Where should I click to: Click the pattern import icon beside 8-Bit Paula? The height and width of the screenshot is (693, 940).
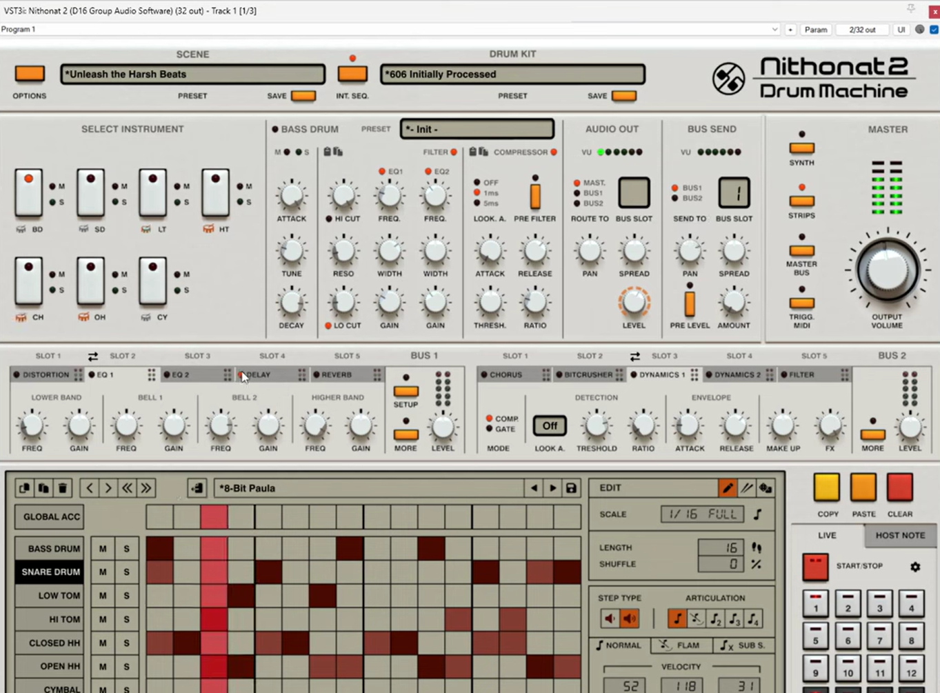(197, 488)
